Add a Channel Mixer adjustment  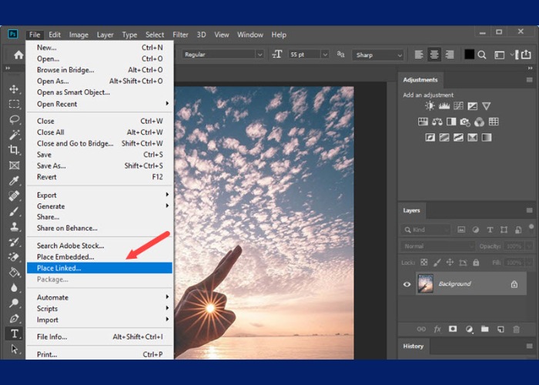coord(479,122)
